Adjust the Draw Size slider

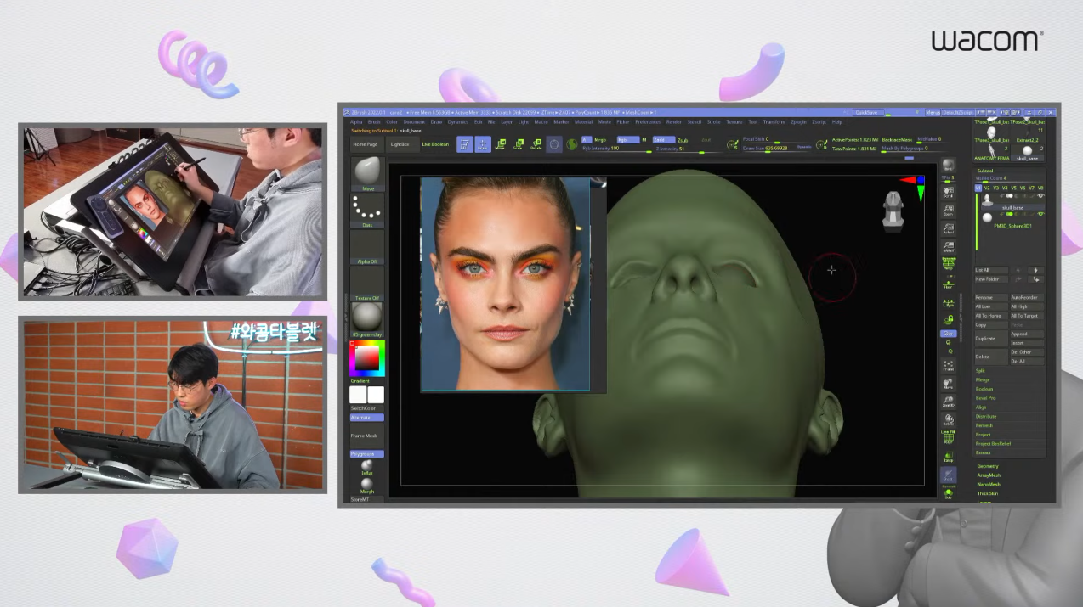click(x=777, y=148)
